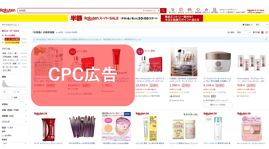The height and width of the screenshot is (149, 269).
Task: Open the purchase history (購入履歴) icon
Action: pos(214,10)
